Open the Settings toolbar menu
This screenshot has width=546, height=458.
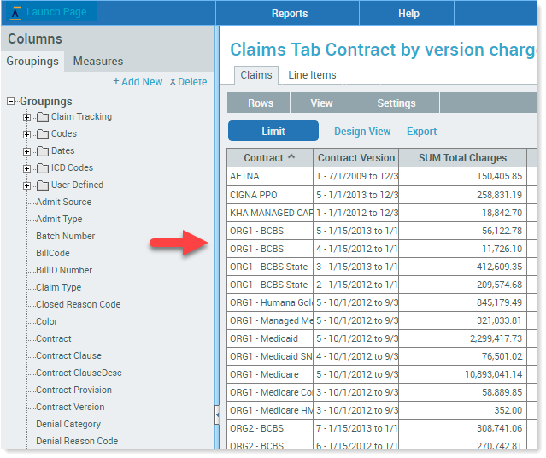coord(396,103)
